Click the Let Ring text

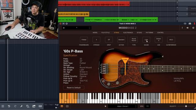pyautogui.click(x=177, y=81)
